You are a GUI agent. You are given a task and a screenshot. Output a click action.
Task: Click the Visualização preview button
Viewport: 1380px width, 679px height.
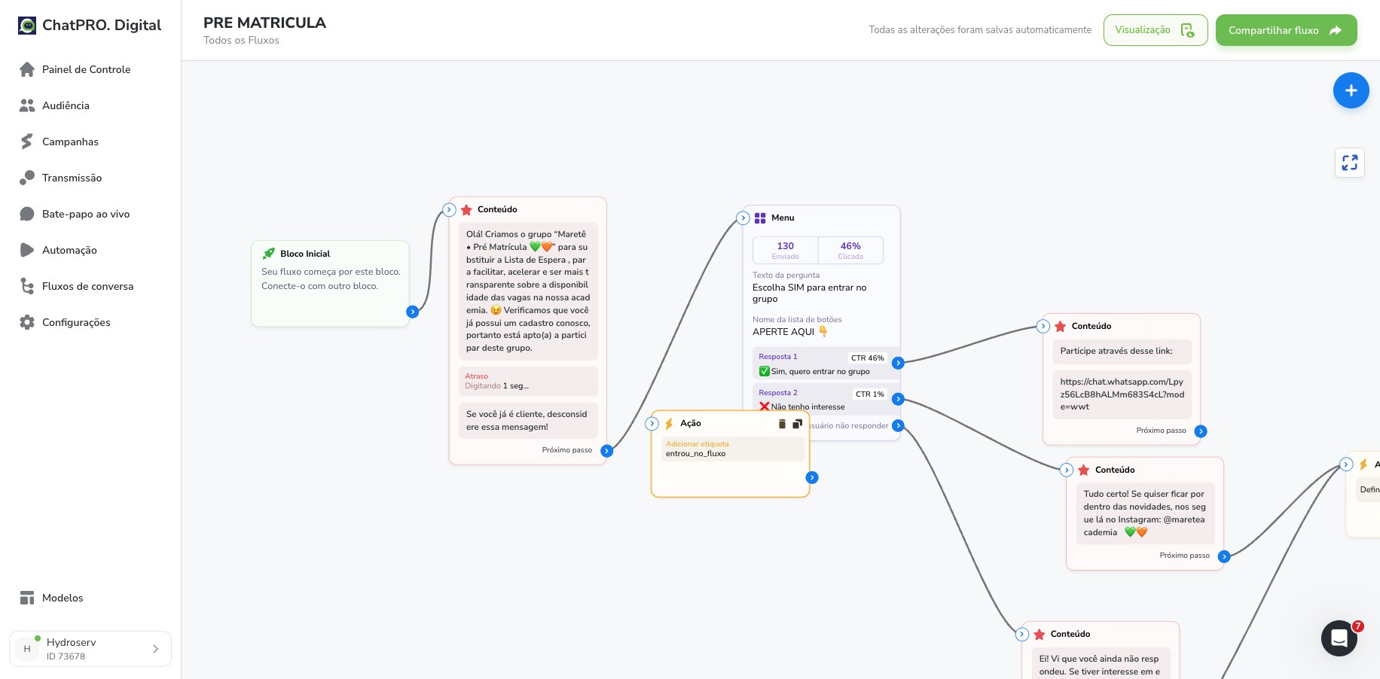pos(1155,30)
